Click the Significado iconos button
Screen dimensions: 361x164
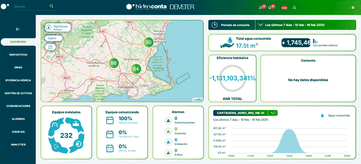point(58,28)
